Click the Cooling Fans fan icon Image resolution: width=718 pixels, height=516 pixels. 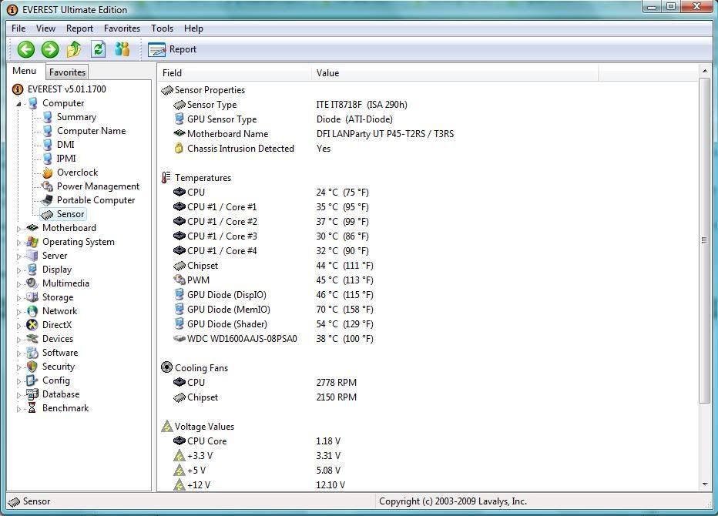pyautogui.click(x=166, y=367)
